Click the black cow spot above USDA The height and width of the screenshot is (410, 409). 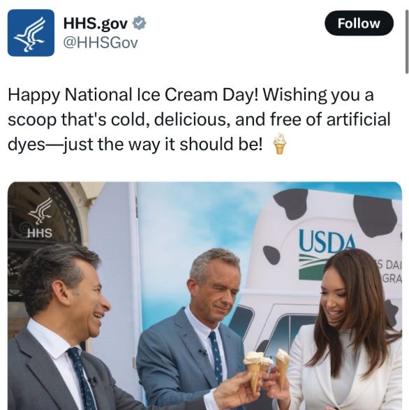point(292,204)
